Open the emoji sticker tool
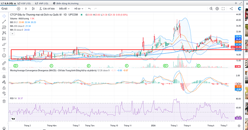 pos(4,55)
